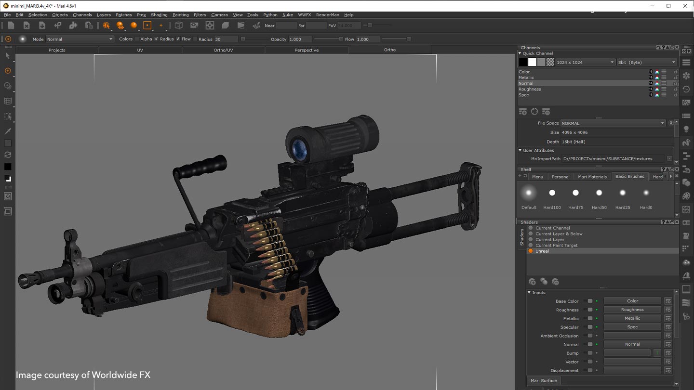Click the Add Channel icon below the channel list
This screenshot has width=694, height=390.
pyautogui.click(x=523, y=111)
